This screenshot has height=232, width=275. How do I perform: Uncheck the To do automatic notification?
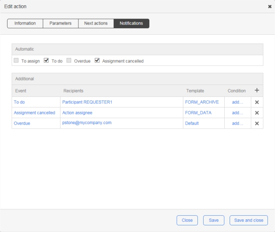(x=46, y=61)
